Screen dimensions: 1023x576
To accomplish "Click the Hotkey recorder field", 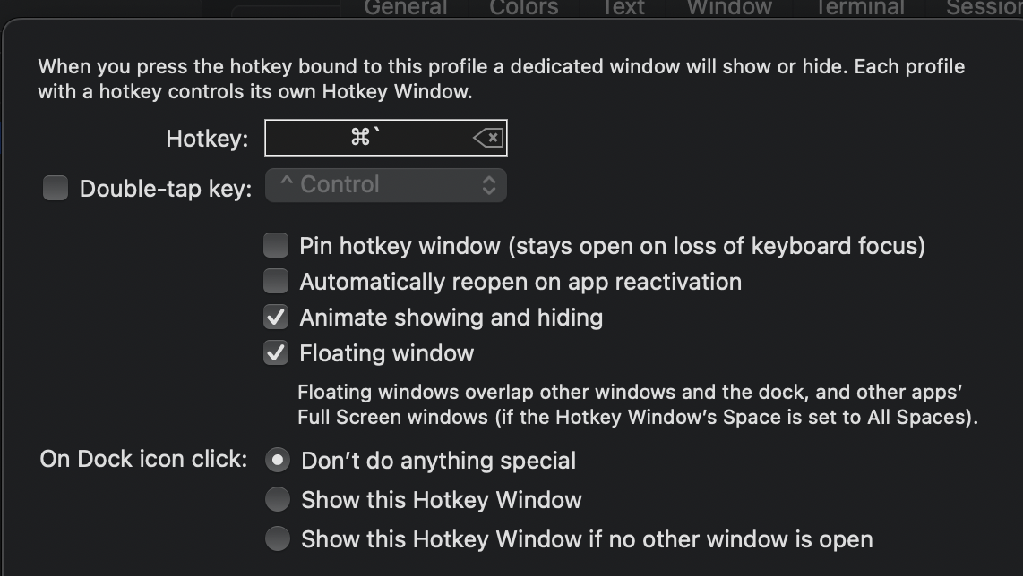I will click(x=376, y=137).
